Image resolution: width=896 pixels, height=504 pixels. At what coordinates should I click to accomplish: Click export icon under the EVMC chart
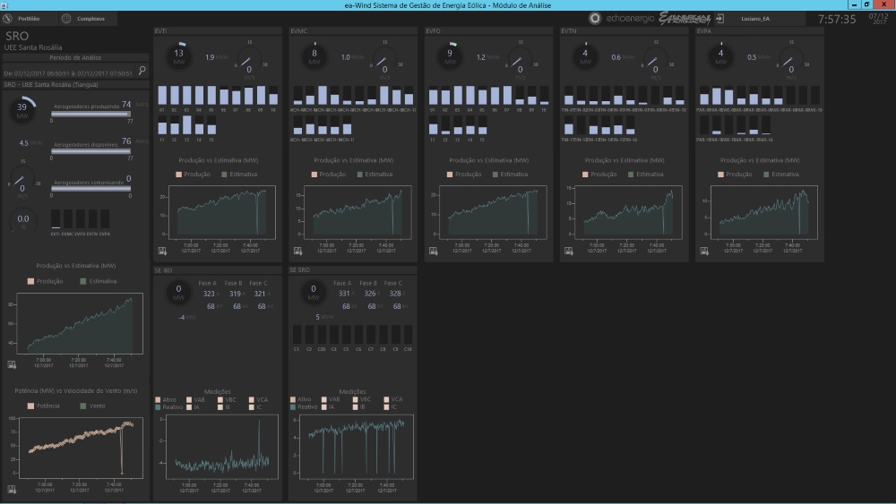(297, 251)
